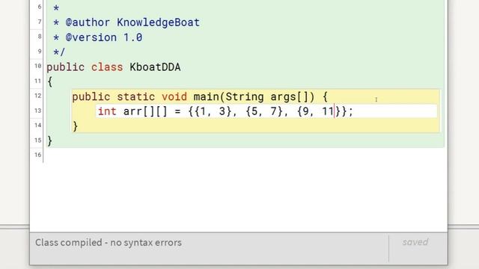
Task: Click the '{1, 3}' array element group
Action: pos(213,111)
